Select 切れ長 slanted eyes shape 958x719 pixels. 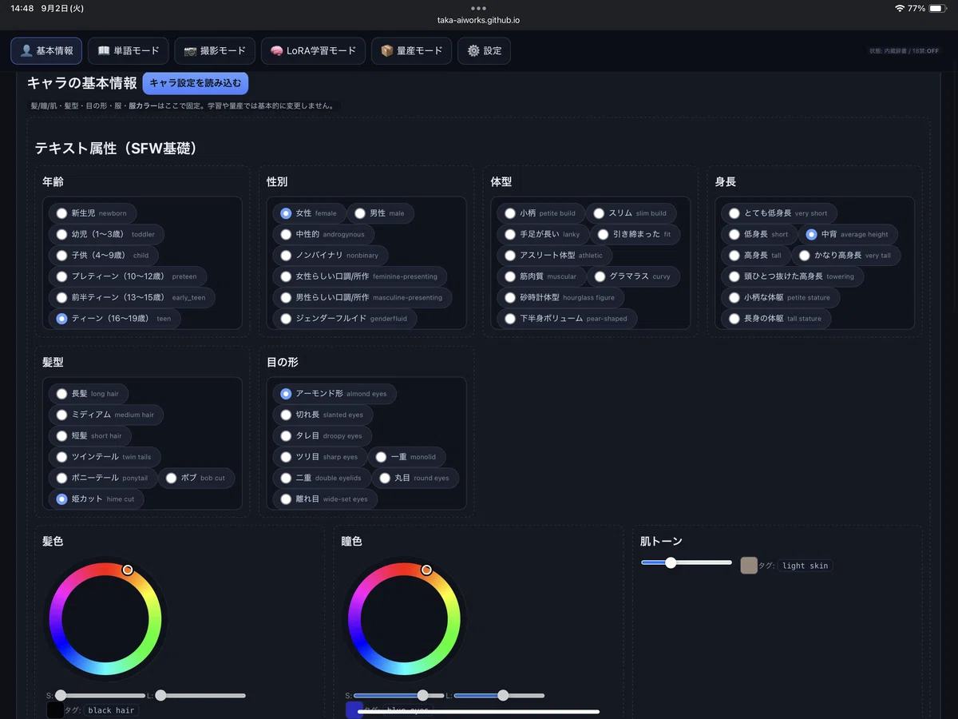323,415
